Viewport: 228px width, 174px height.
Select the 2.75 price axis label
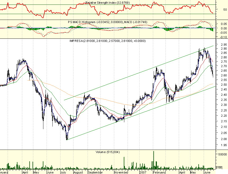tap(224, 62)
